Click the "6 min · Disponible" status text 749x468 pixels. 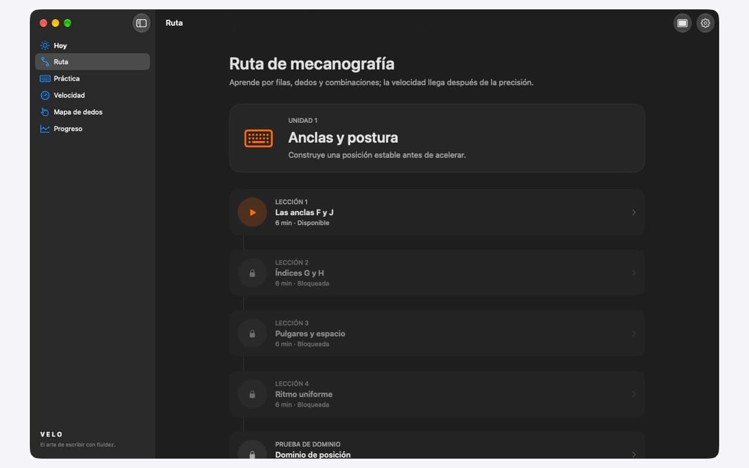pos(302,223)
